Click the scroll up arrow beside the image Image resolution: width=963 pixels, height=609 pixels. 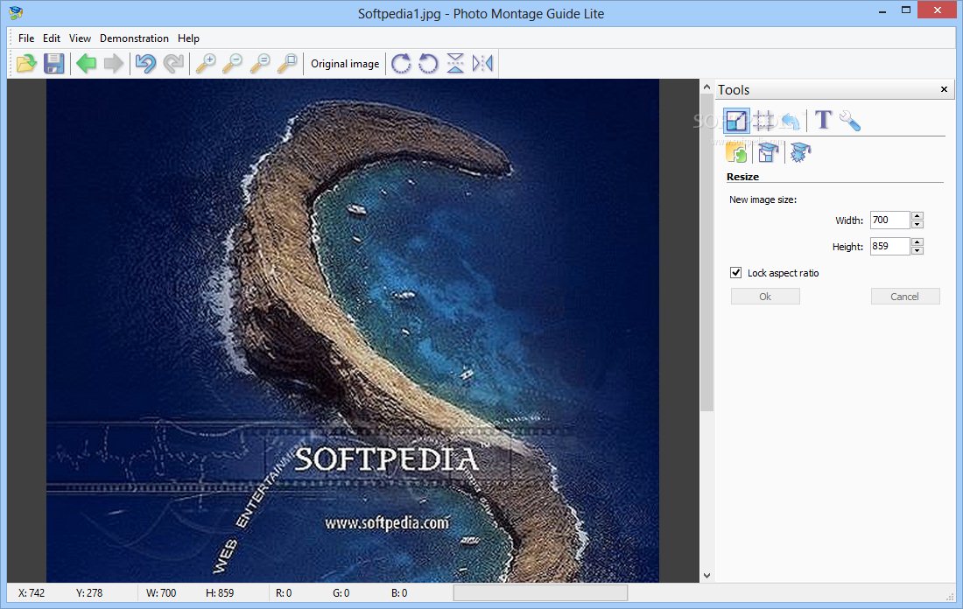point(706,87)
